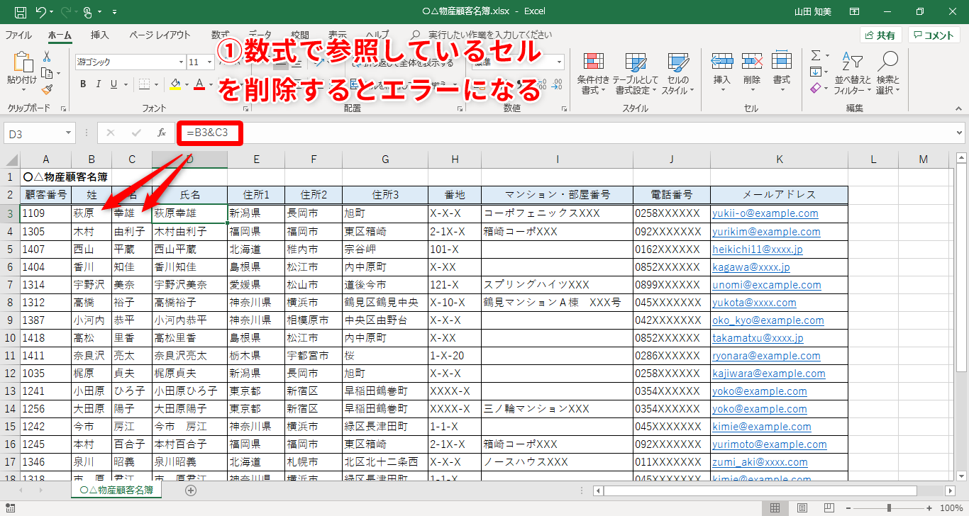
Task: Select the メールアドレス header cell
Action: (x=779, y=195)
